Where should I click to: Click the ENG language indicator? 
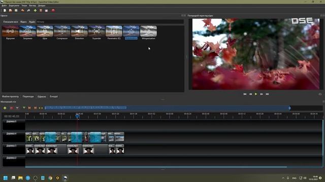(295, 178)
